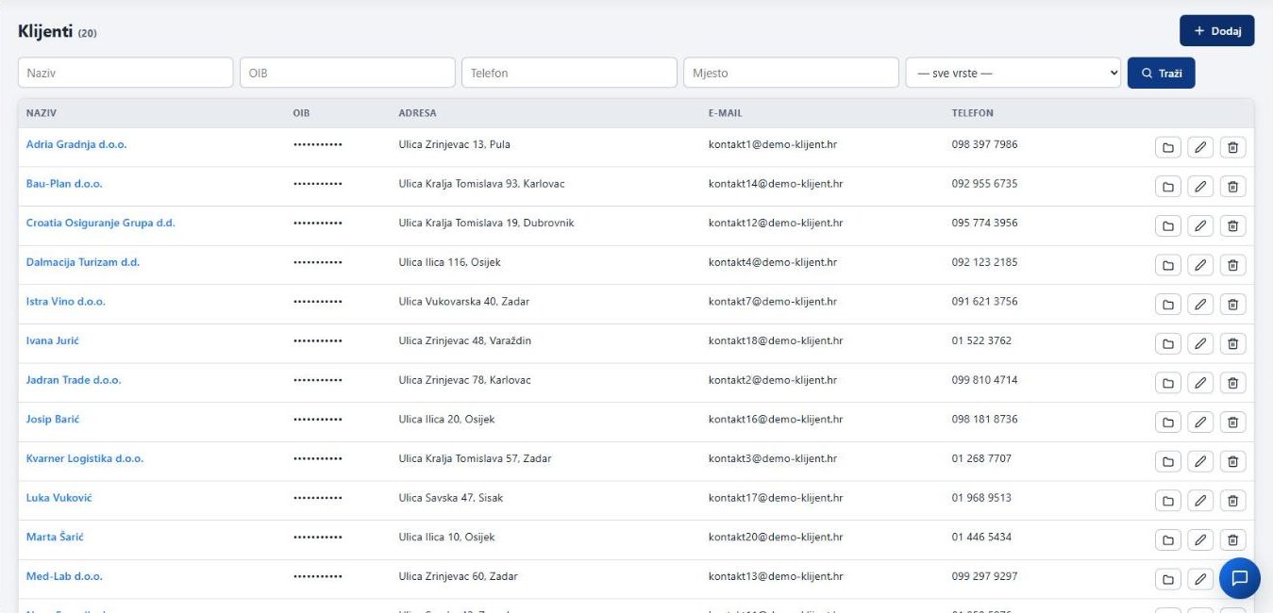Select email kontakt20@demo-klijent.hr
The image size is (1273, 613).
pos(776,538)
